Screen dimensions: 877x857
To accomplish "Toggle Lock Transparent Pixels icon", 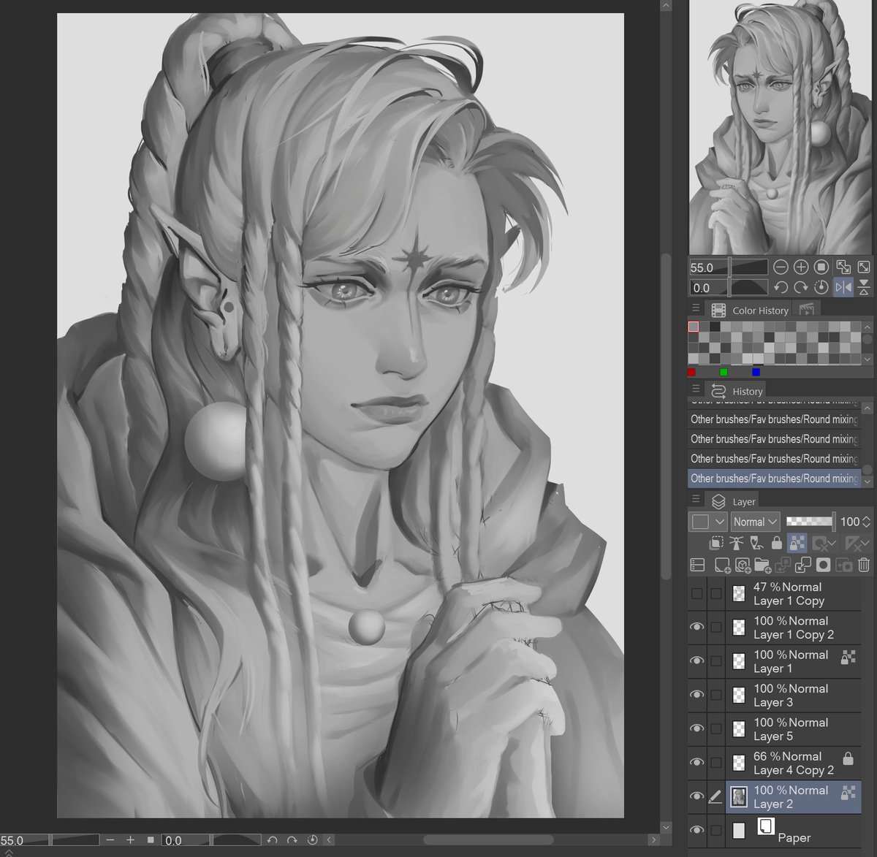I will [797, 543].
